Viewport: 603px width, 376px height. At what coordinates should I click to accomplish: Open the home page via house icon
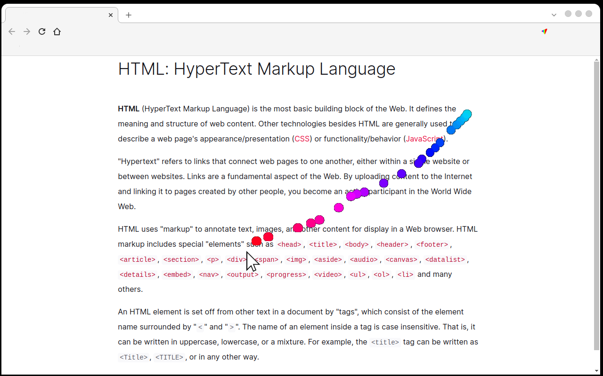pyautogui.click(x=57, y=31)
